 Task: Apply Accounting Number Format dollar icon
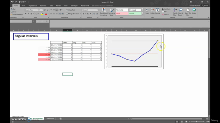pyautogui.click(x=84, y=14)
